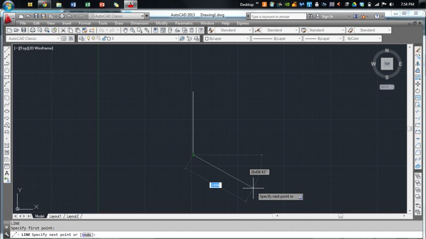Image resolution: width=426 pixels, height=239 pixels.
Task: Toggle layer 0 on/off lightbulb
Action: (88, 38)
